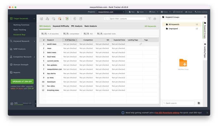Image resolution: width=218 pixels, height=126 pixels.
Task: Click Save in the top toolbar
Action: [152, 12]
